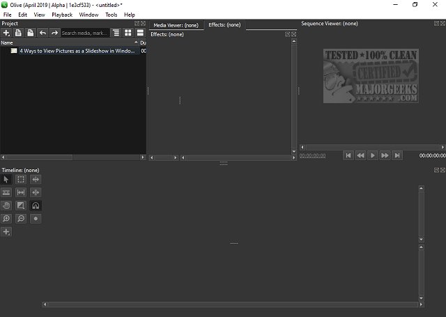Select the Slip tool
Image resolution: width=446 pixels, height=317 pixels.
21,192
